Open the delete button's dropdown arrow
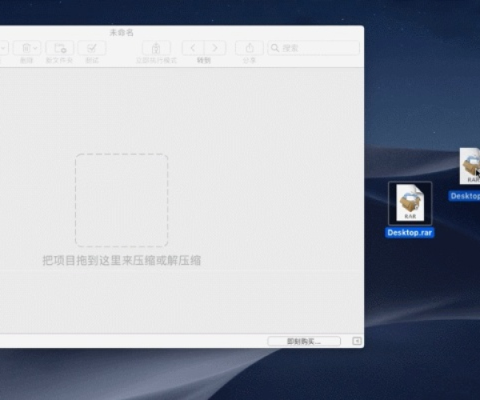 (x=35, y=48)
